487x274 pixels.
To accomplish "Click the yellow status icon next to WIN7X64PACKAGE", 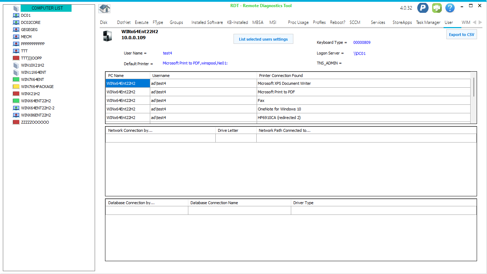I will point(16,87).
